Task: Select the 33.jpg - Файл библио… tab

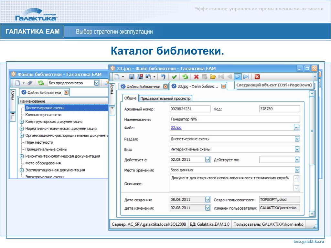Action: point(198,86)
